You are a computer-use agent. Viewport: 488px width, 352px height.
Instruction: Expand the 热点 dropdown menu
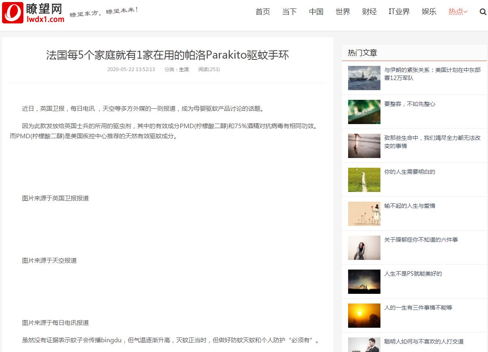tap(458, 12)
